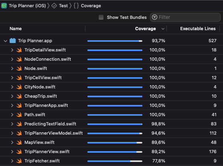This screenshot has width=223, height=166.
Task: Expand PredictingTextField.swift row
Action: [x=12, y=124]
